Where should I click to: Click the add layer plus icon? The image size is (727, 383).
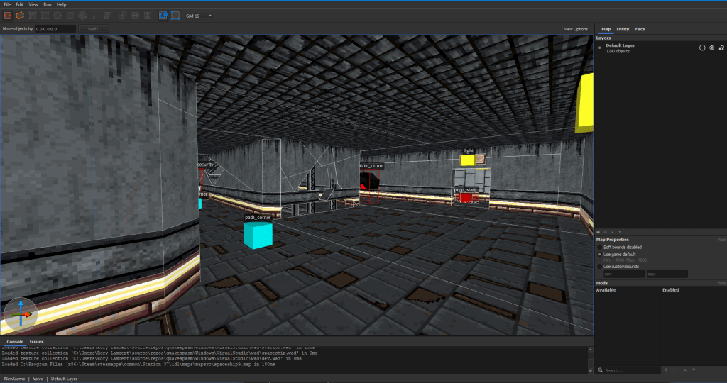click(x=598, y=232)
